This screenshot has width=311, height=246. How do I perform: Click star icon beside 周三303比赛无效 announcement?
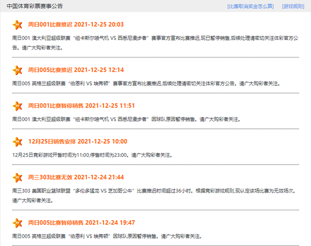(18, 177)
